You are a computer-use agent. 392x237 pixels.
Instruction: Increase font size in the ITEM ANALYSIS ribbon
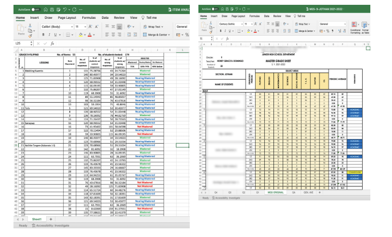91,26
